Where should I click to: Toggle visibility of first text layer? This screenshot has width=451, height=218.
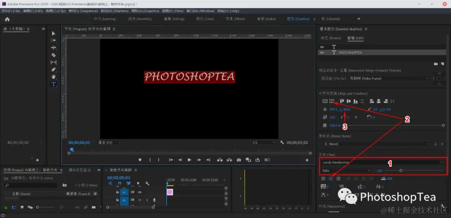322,47
